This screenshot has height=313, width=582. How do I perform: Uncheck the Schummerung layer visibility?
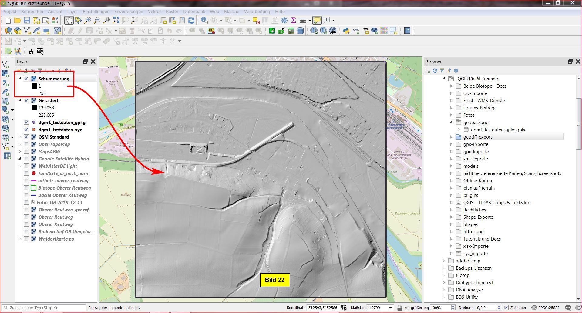coord(26,79)
